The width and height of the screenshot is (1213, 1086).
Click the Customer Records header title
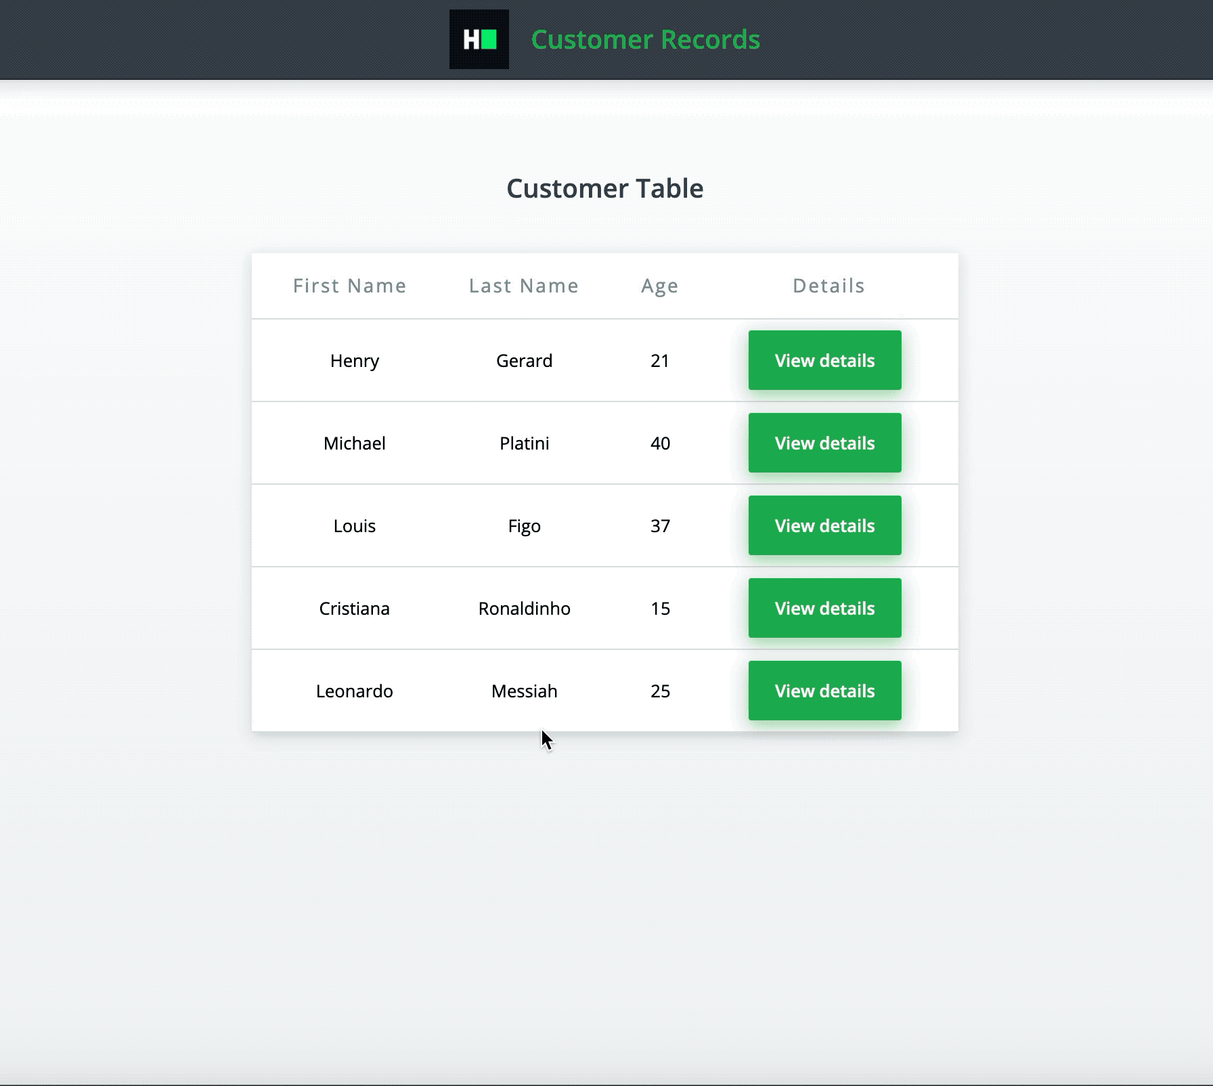coord(646,40)
